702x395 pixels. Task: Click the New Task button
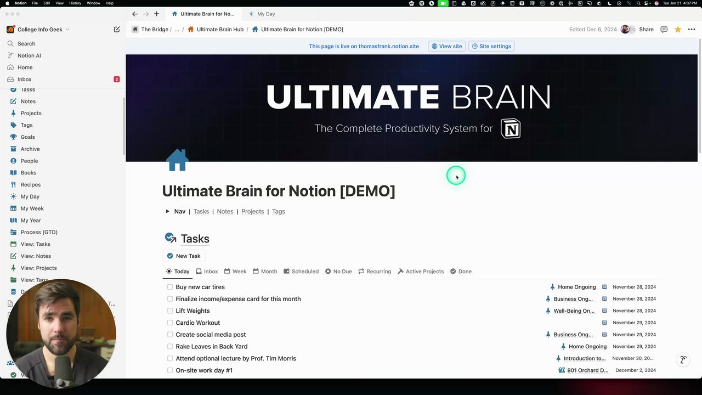click(184, 256)
